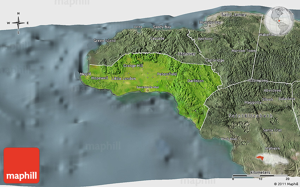Click the Santa Cruz town label
Screen dimensions: 300x187
272,130
